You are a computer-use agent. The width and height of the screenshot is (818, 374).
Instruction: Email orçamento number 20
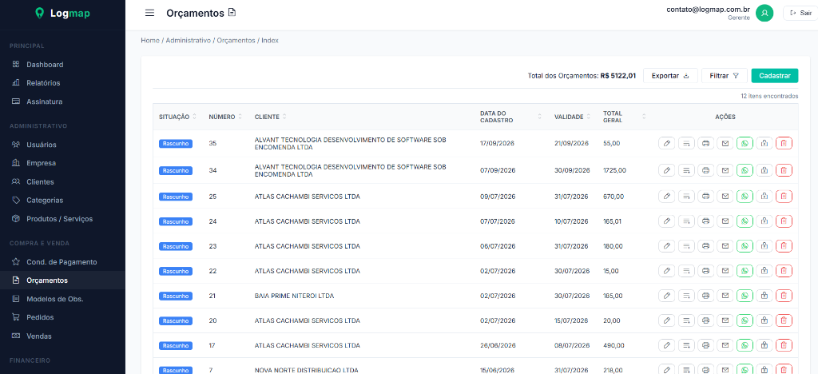(725, 320)
